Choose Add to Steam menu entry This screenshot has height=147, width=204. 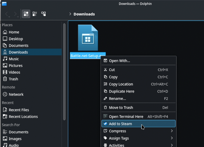pyautogui.click(x=138, y=124)
